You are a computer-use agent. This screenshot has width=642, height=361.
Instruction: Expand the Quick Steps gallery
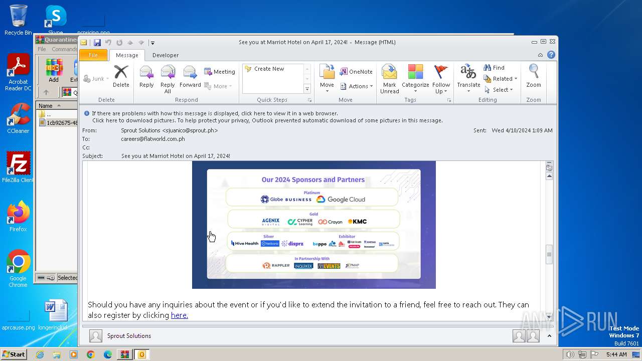pos(307,89)
